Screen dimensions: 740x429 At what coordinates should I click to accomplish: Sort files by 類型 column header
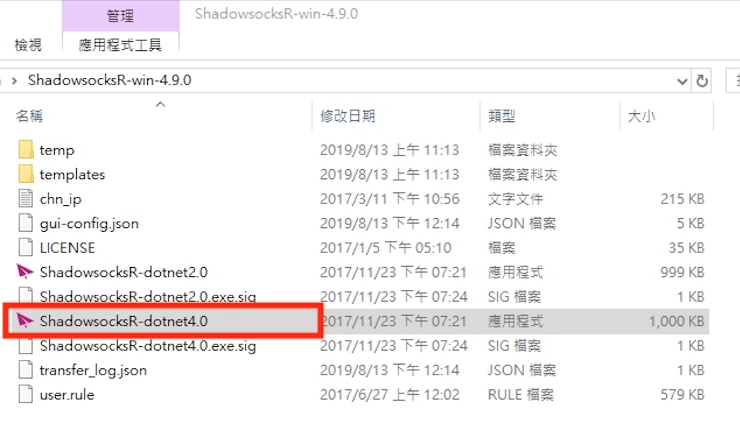click(502, 116)
